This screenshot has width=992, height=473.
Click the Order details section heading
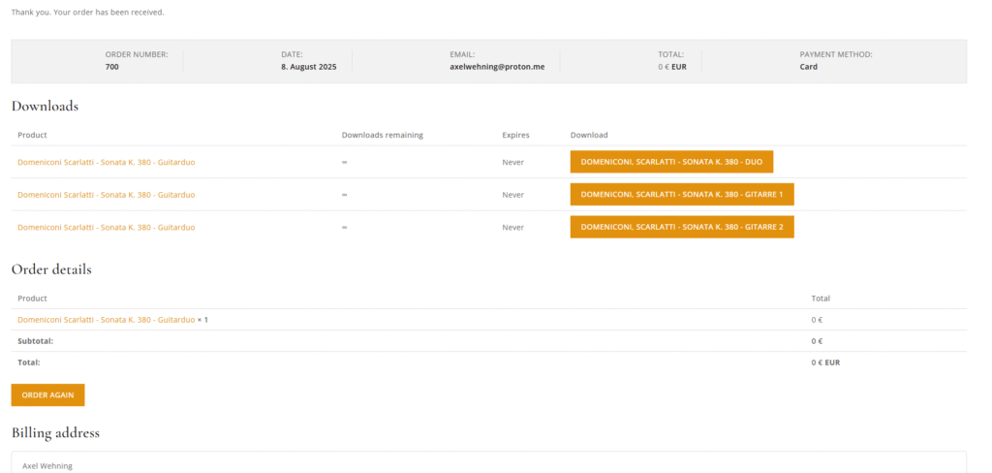tap(51, 268)
